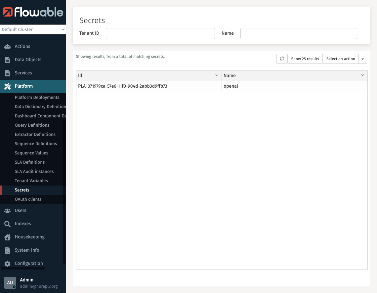Switch to the OAuth clients section
This screenshot has width=377, height=293.
point(28,199)
